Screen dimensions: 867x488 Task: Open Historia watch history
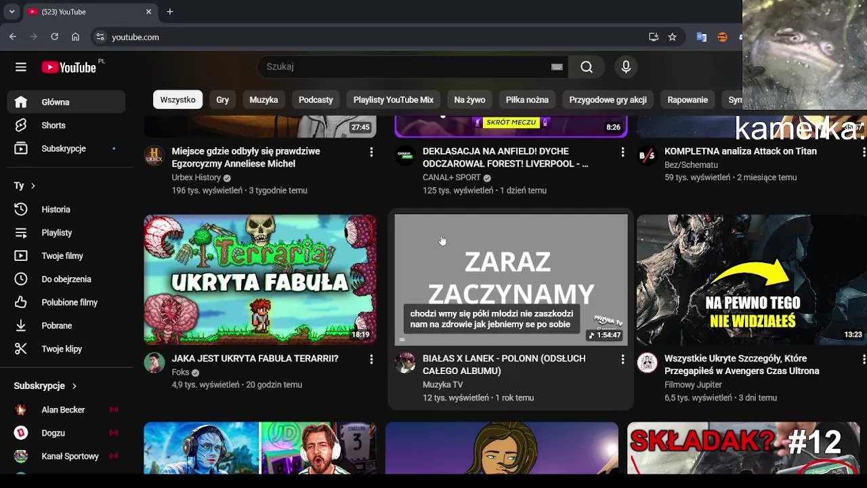coord(66,209)
